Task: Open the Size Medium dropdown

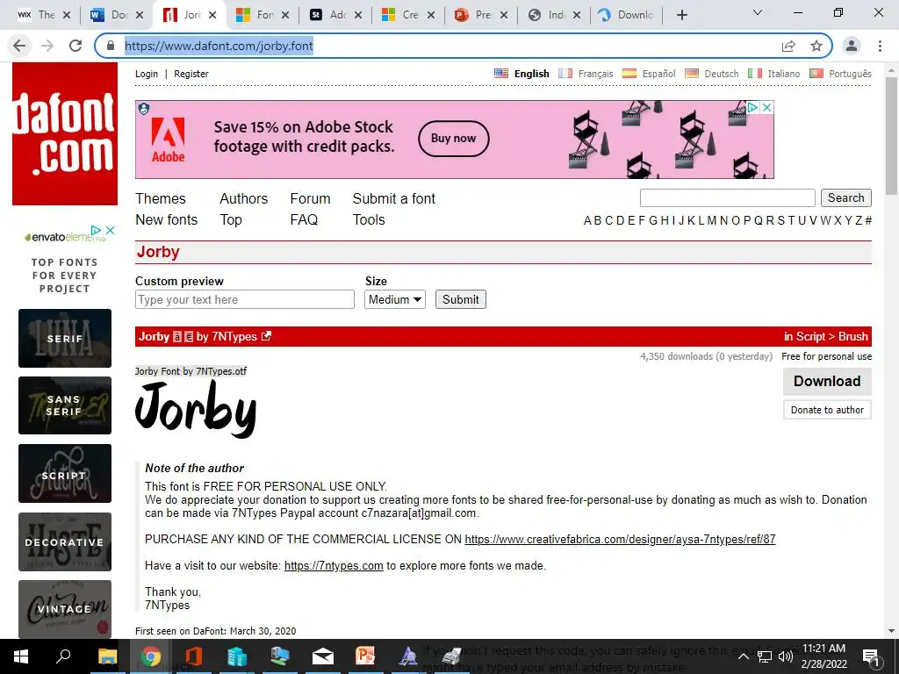Action: click(x=395, y=300)
